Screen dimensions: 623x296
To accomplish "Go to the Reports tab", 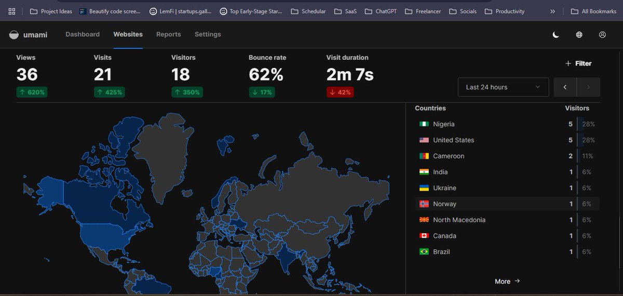I will 169,34.
